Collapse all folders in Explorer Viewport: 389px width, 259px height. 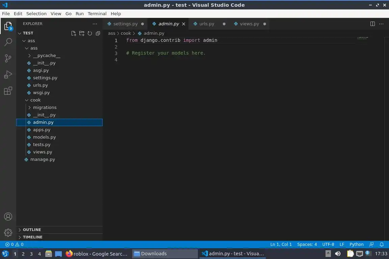(98, 33)
